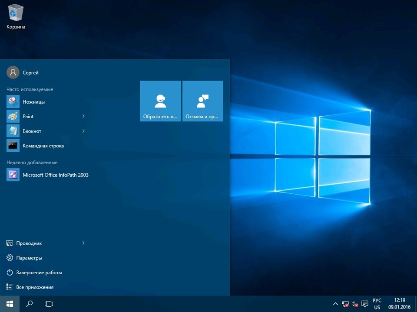The height and width of the screenshot is (312, 417).
Task: Open Task View on the taskbar
Action: click(x=49, y=304)
